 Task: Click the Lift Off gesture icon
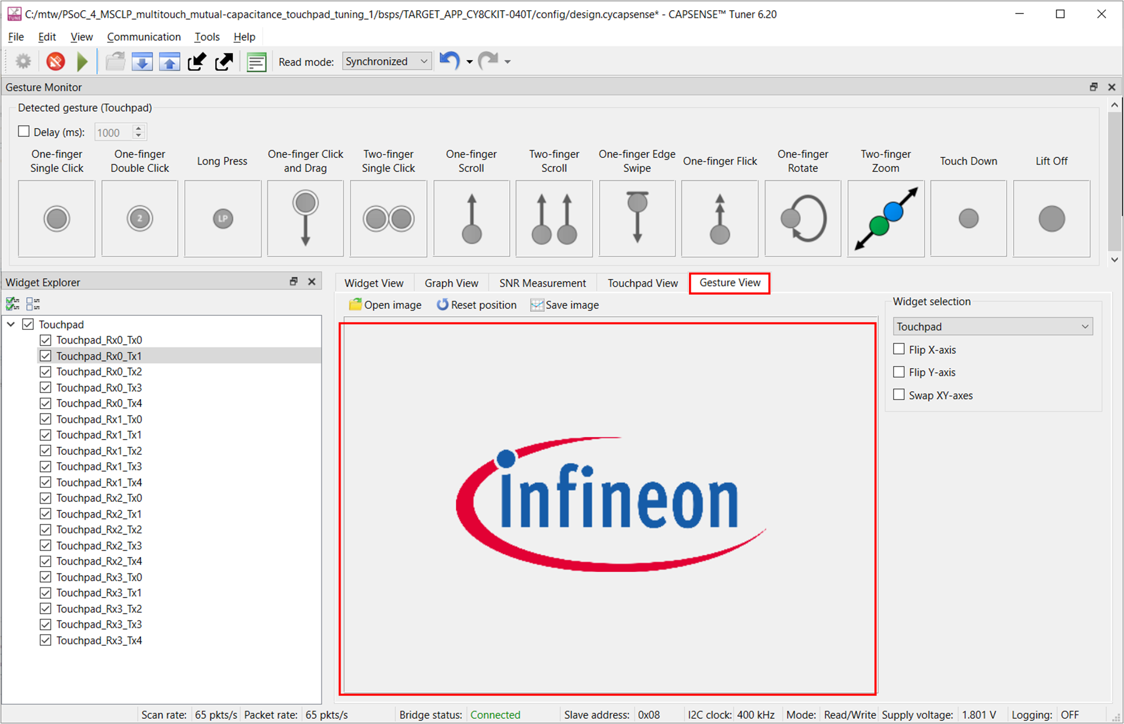[1052, 219]
